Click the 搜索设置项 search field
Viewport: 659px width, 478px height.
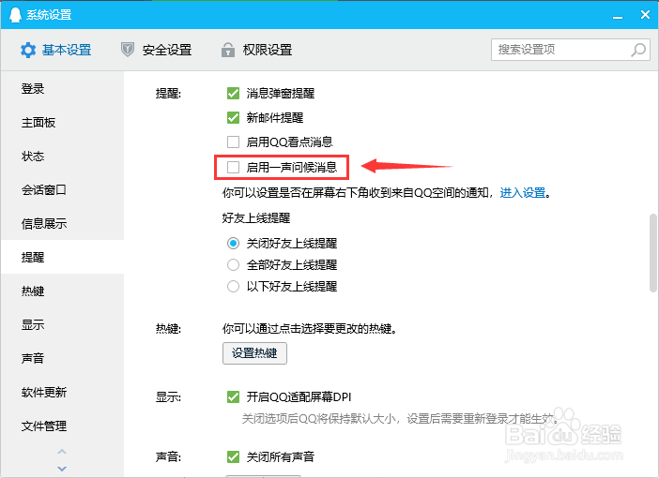pyautogui.click(x=571, y=50)
